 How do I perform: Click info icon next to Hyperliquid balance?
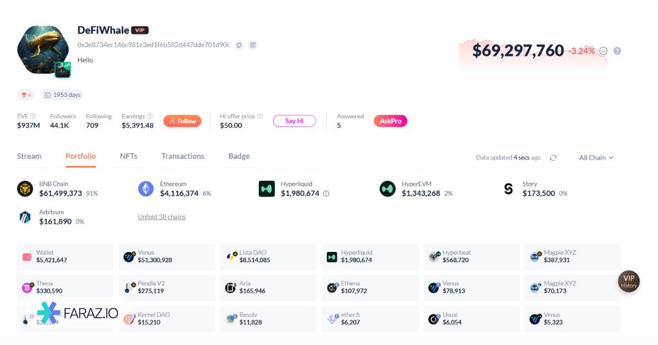pyautogui.click(x=326, y=194)
